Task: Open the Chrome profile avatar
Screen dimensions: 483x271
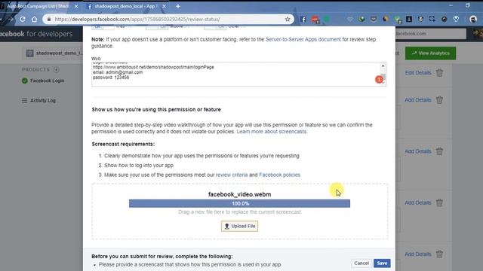Action: point(473,19)
